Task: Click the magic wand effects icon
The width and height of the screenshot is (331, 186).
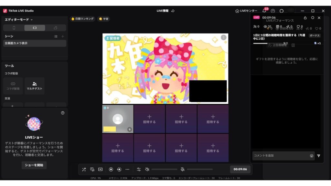Action: (84, 169)
